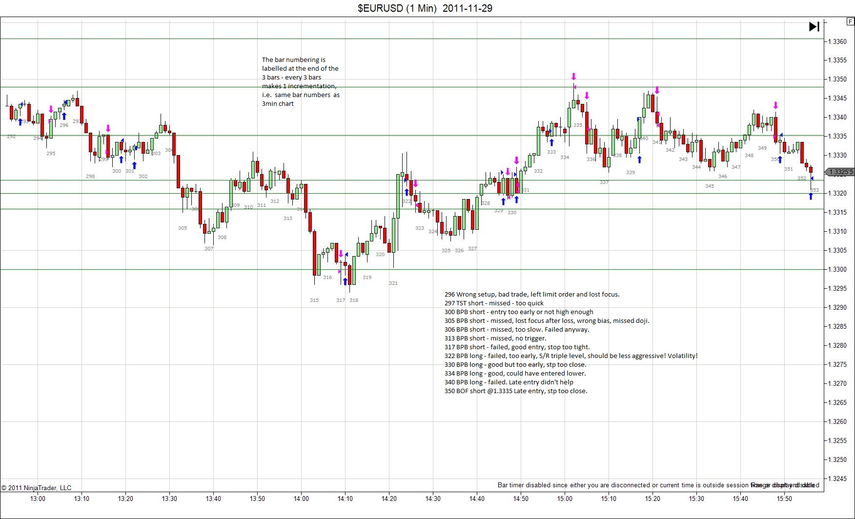Click the 15:20 time axis label
Screen dimensions: 855x519
tap(652, 499)
